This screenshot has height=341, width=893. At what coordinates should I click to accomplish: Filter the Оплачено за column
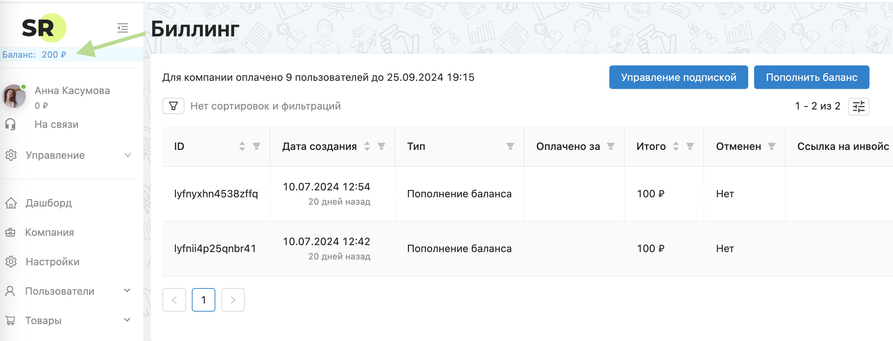click(x=611, y=146)
